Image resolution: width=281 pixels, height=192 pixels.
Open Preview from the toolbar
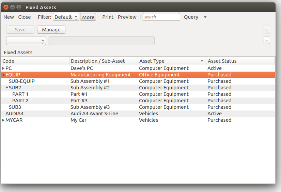(x=127, y=17)
